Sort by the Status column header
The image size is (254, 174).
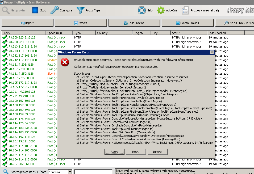pyautogui.click(x=189, y=33)
